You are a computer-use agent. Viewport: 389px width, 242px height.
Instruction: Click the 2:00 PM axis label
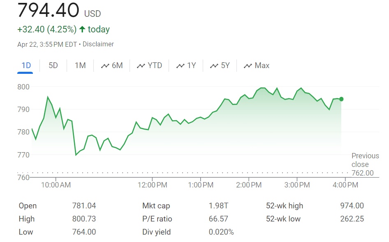pyautogui.click(x=249, y=185)
